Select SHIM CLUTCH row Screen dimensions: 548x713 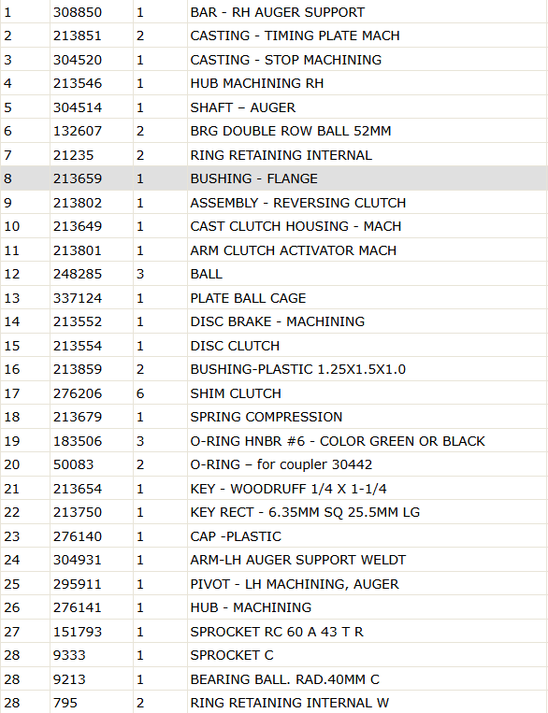coord(274,393)
